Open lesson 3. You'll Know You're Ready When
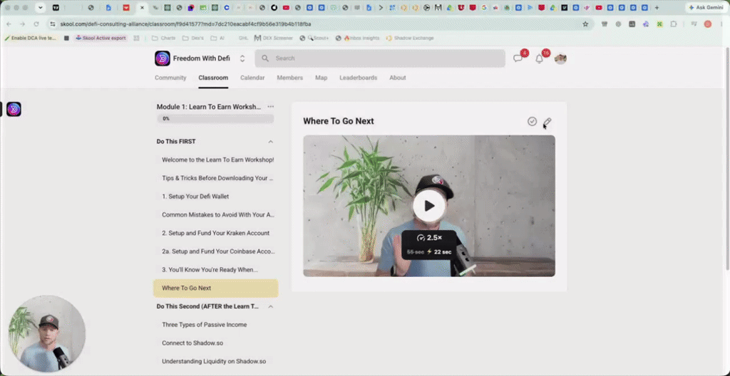This screenshot has width=730, height=376. click(x=216, y=269)
